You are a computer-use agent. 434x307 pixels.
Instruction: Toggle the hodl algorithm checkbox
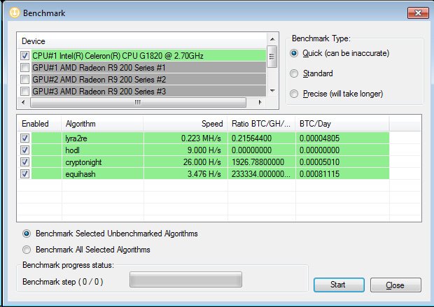tap(24, 150)
